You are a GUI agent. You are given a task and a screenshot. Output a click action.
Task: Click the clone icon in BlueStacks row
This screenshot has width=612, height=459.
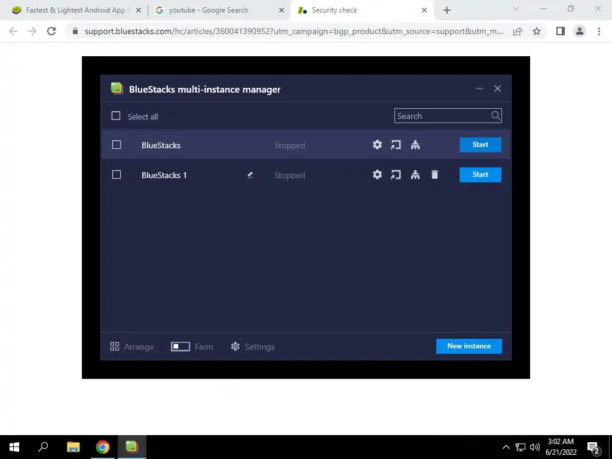[x=415, y=145]
